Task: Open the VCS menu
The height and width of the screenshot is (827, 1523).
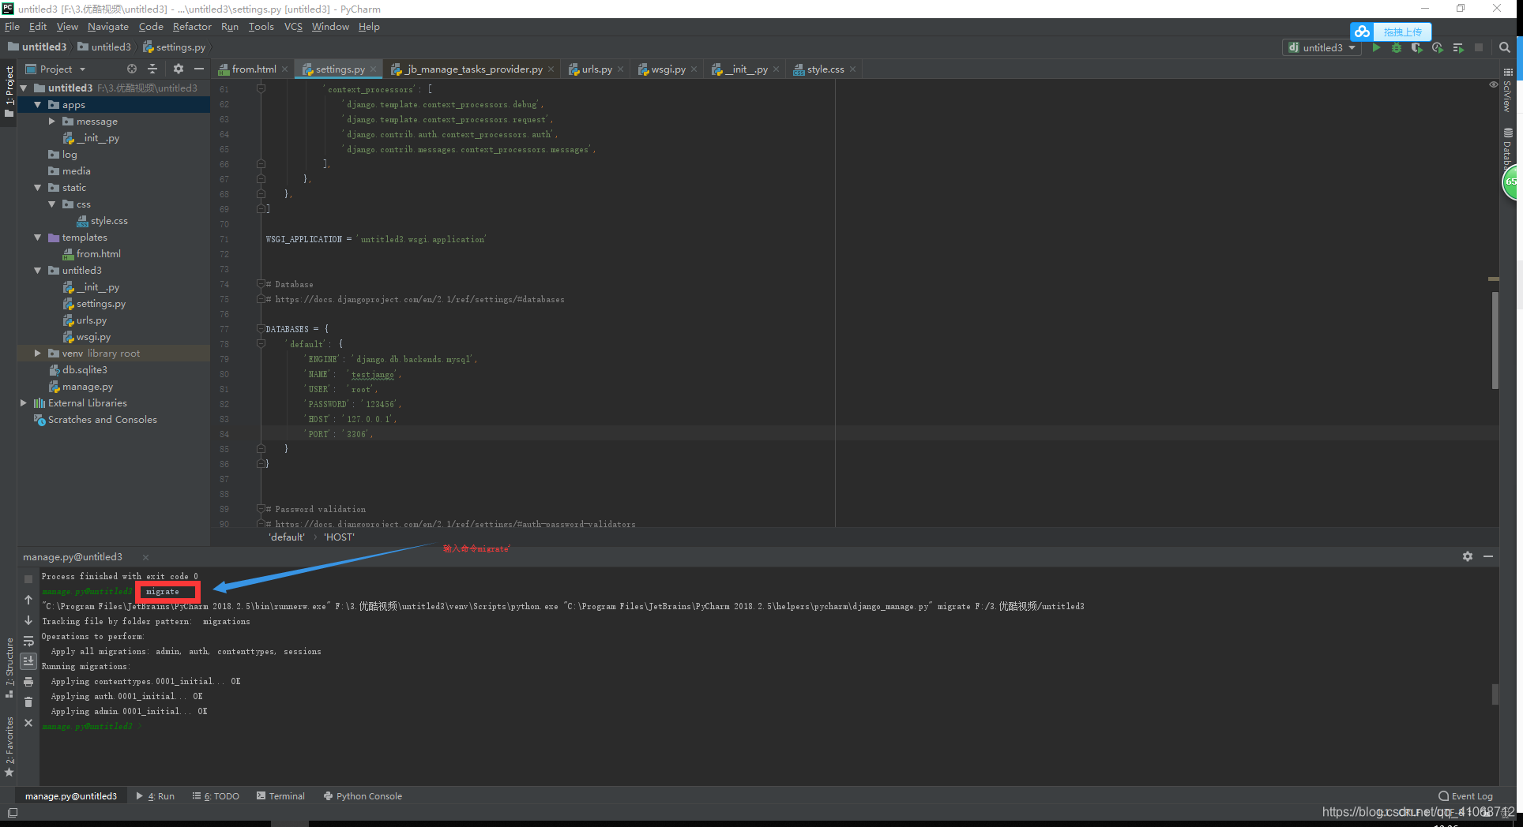Action: pyautogui.click(x=293, y=27)
